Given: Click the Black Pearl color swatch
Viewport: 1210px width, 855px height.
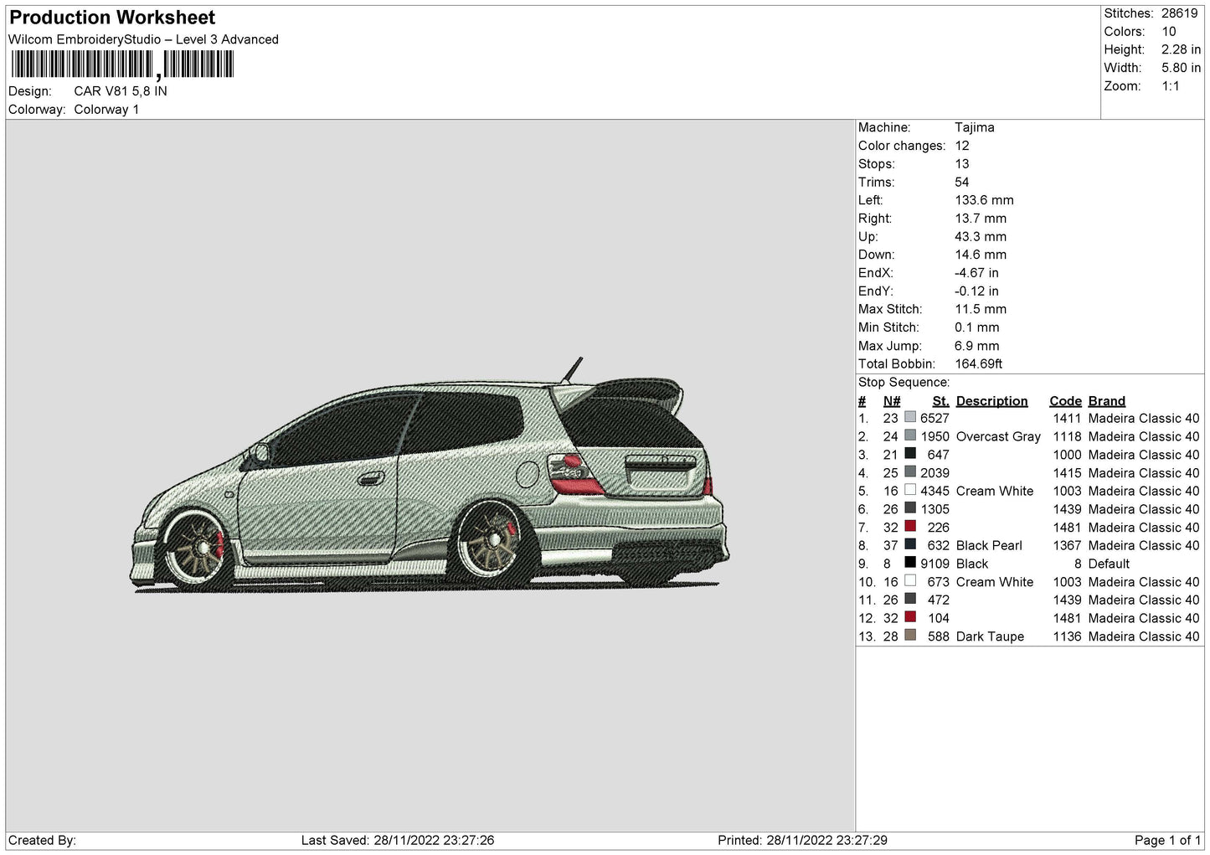Looking at the screenshot, I should pos(909,544).
